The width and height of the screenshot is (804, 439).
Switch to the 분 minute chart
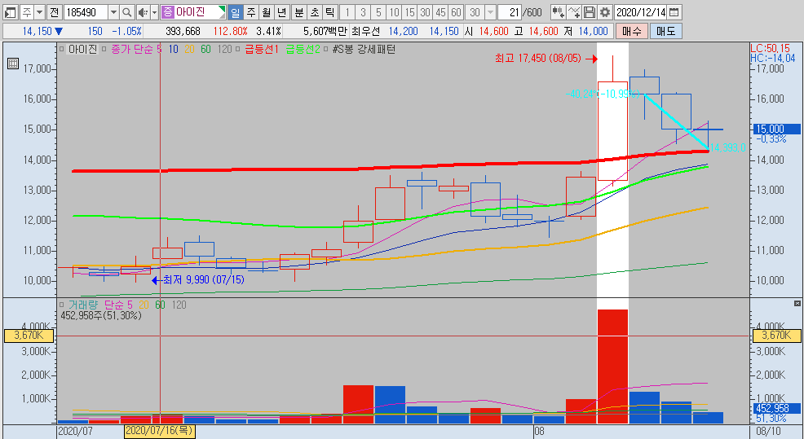click(299, 12)
